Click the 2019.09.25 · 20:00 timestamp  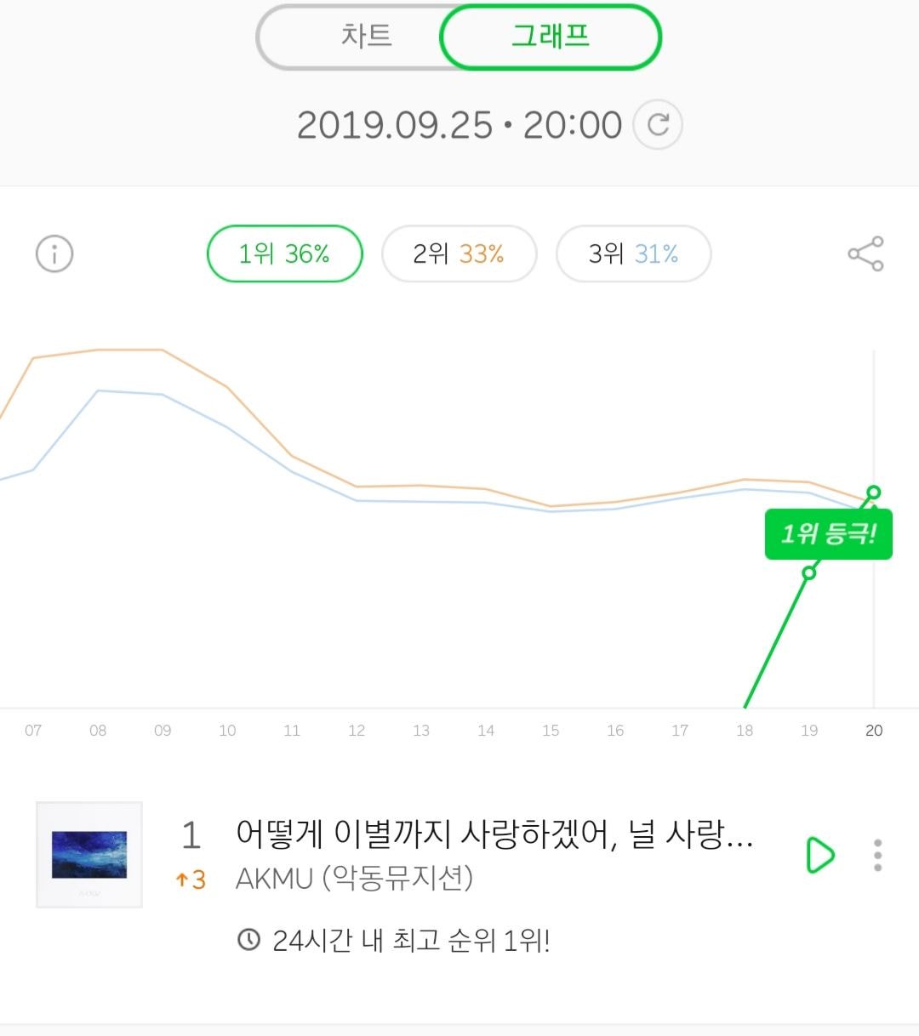(x=459, y=125)
